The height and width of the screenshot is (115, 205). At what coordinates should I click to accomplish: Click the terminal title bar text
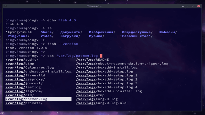[x=95, y=6]
